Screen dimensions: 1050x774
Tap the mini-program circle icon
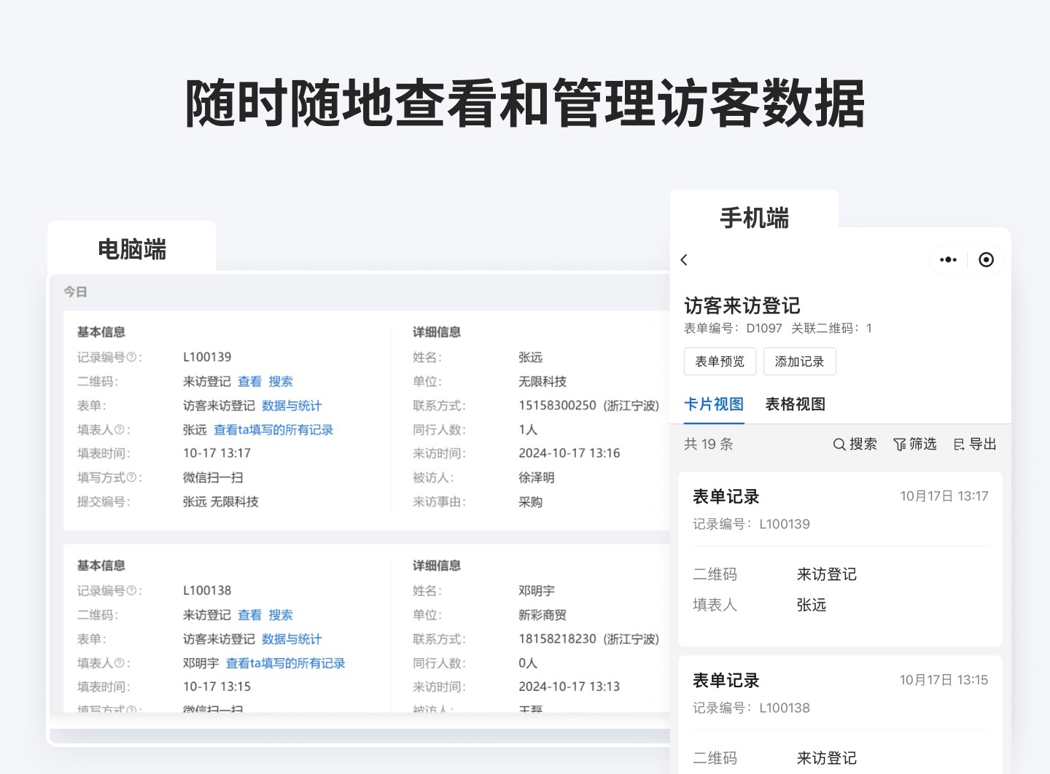click(x=986, y=259)
